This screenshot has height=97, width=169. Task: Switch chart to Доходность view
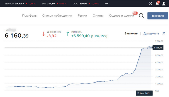pyautogui.click(x=151, y=33)
